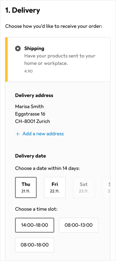Select the 08:00–13:00 time slot
The height and width of the screenshot is (261, 116).
pyautogui.click(x=78, y=225)
